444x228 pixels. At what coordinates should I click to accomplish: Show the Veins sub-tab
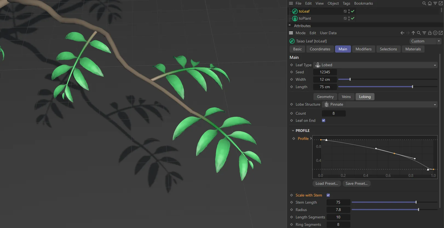pos(346,97)
